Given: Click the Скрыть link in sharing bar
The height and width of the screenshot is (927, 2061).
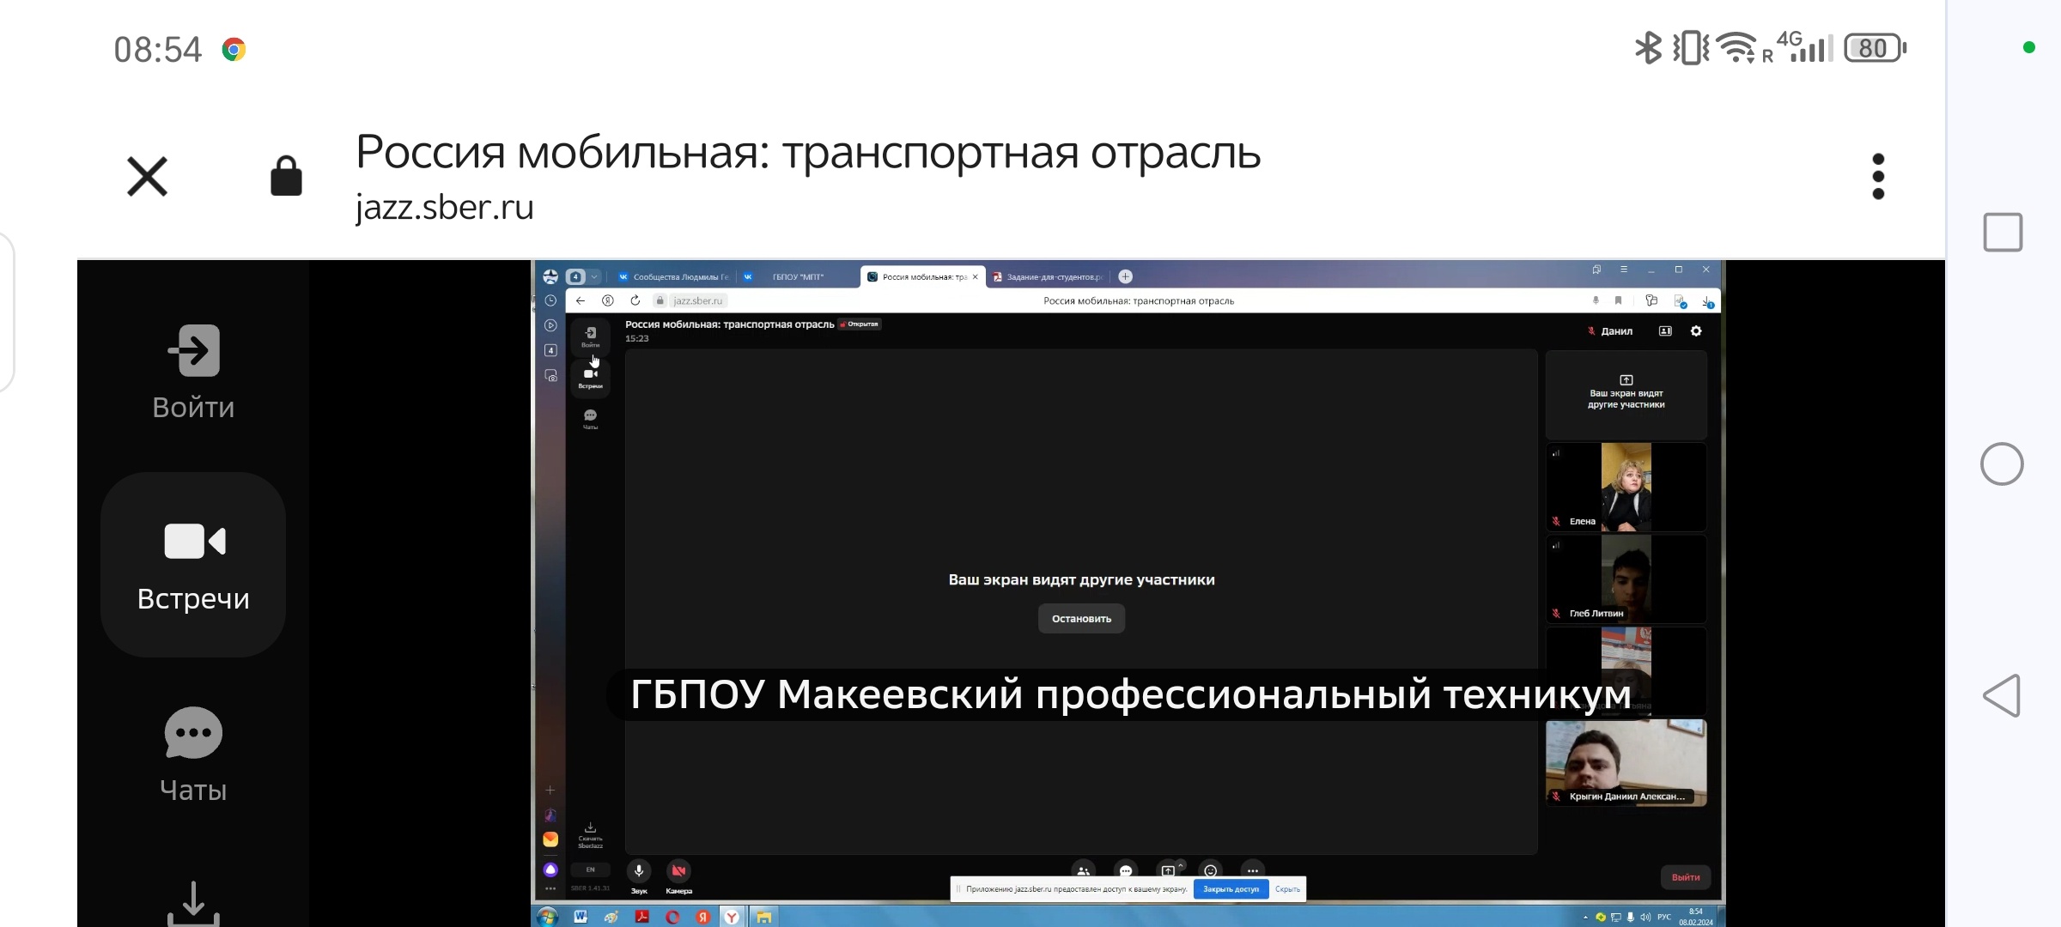Looking at the screenshot, I should coord(1287,889).
